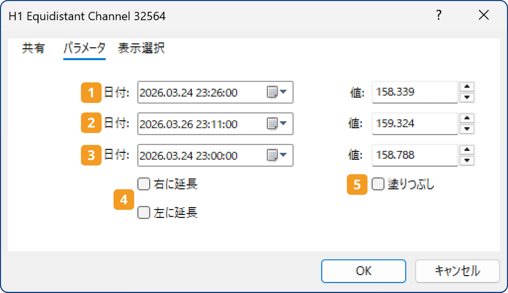Decrease the 158.339 value with down arrow
The image size is (508, 293).
(x=467, y=97)
